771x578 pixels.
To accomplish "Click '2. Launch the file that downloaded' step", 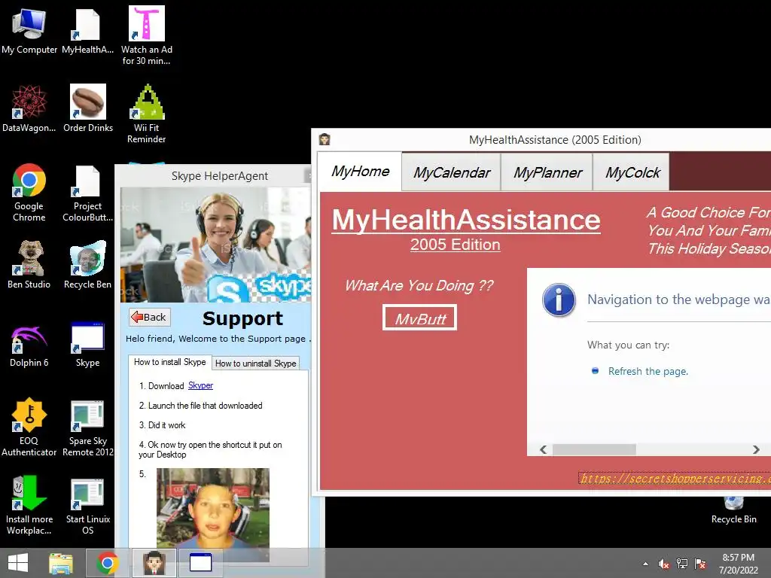I will click(x=200, y=406).
